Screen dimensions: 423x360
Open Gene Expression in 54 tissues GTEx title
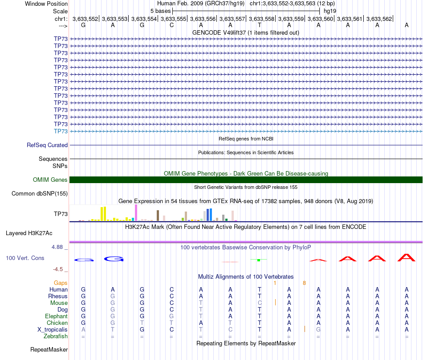pyautogui.click(x=246, y=201)
